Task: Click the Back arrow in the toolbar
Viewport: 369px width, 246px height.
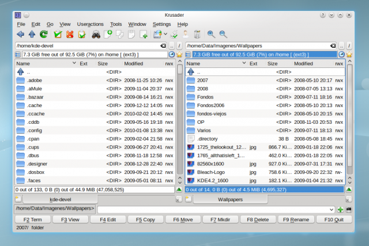Action: click(20, 35)
